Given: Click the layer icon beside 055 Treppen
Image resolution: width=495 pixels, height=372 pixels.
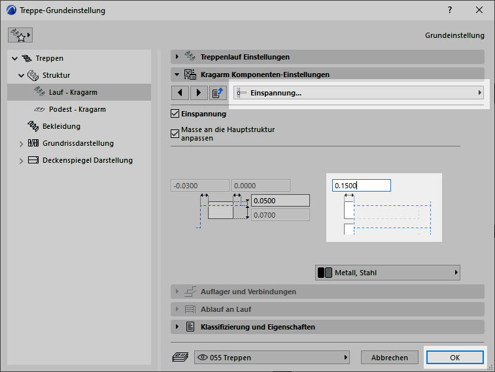Looking at the screenshot, I should 178,358.
